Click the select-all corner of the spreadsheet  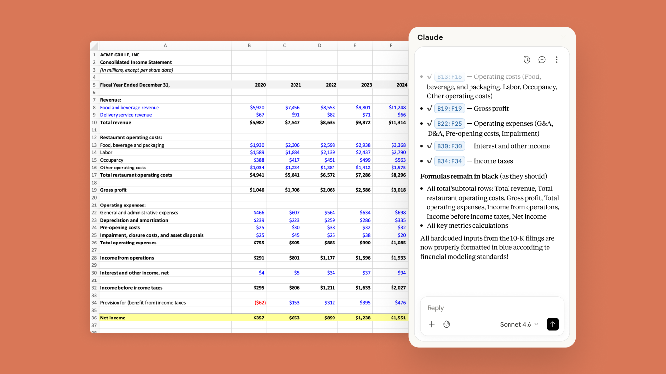pos(94,46)
